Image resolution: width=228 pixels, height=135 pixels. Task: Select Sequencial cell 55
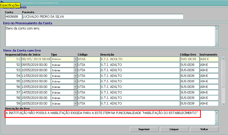[x=13, y=81]
